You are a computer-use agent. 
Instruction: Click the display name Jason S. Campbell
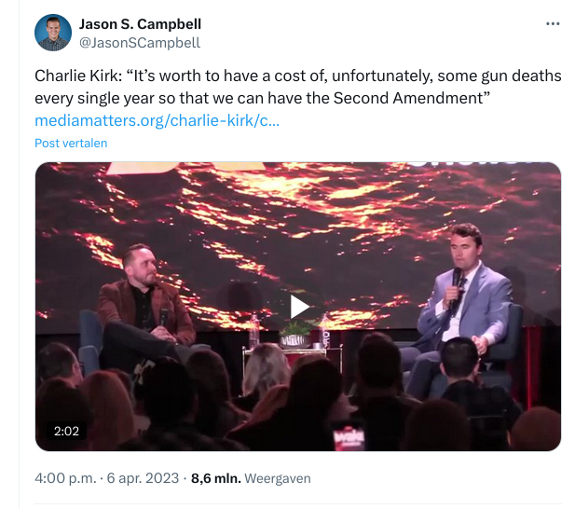140,23
